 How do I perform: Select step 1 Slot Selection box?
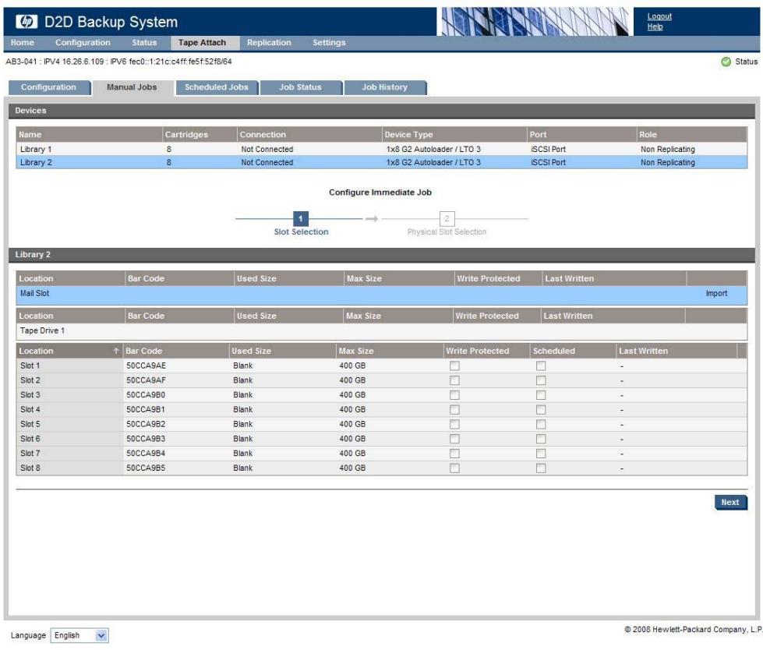pos(300,218)
